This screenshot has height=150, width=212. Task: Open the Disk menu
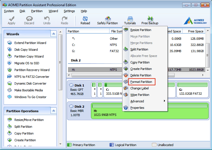(22, 11)
